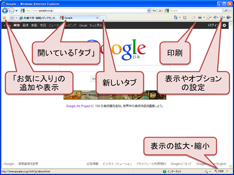
Task: Open 画像 in Google navigation bar
Action: click(x=26, y=25)
